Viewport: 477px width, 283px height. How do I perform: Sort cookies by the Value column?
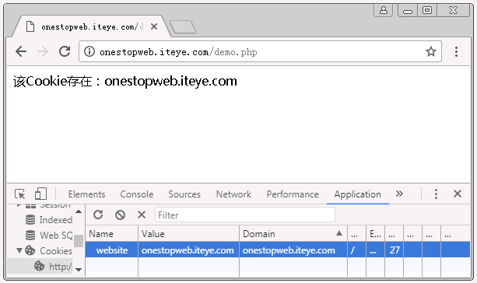click(188, 234)
